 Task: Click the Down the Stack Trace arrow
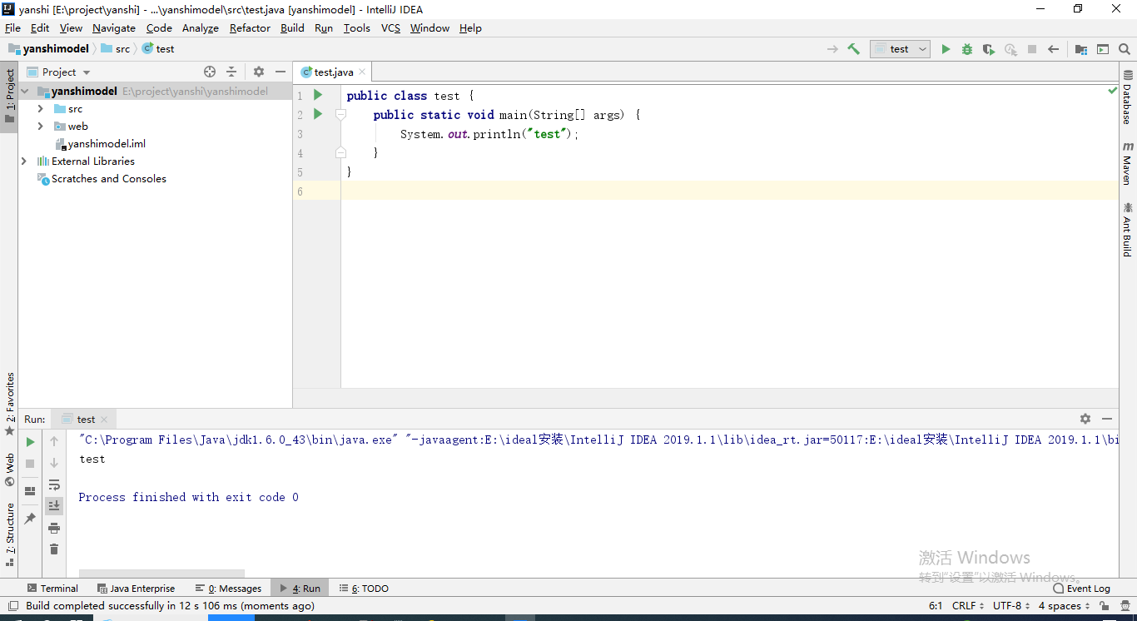click(54, 463)
